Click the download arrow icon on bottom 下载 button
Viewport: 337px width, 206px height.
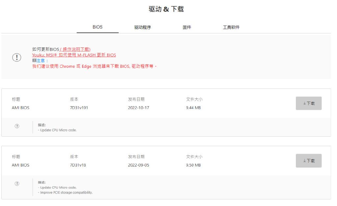click(305, 160)
